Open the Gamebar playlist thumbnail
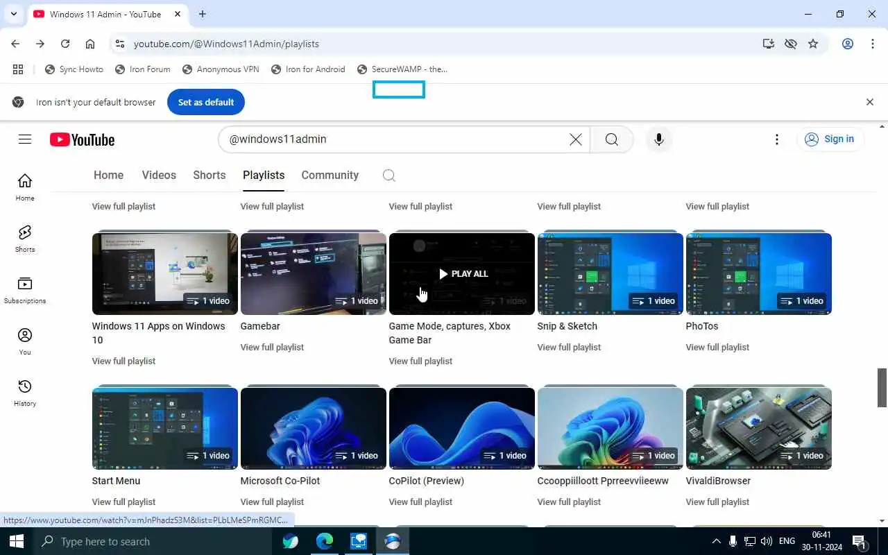 (x=314, y=274)
